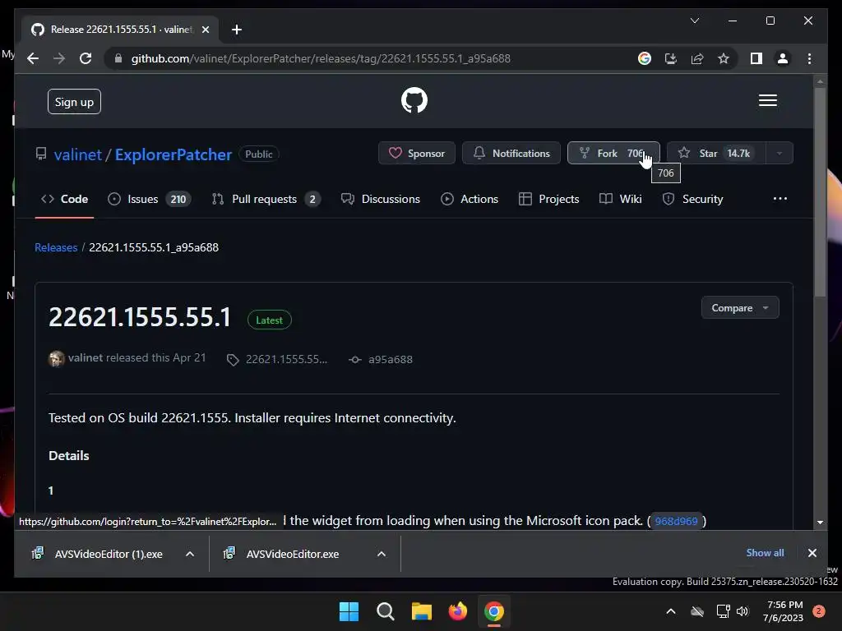The image size is (842, 631).
Task: Click the share page icon
Action: (697, 58)
